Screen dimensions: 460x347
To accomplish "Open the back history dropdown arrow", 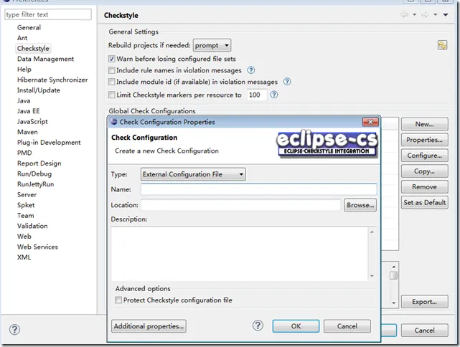I will [x=414, y=14].
